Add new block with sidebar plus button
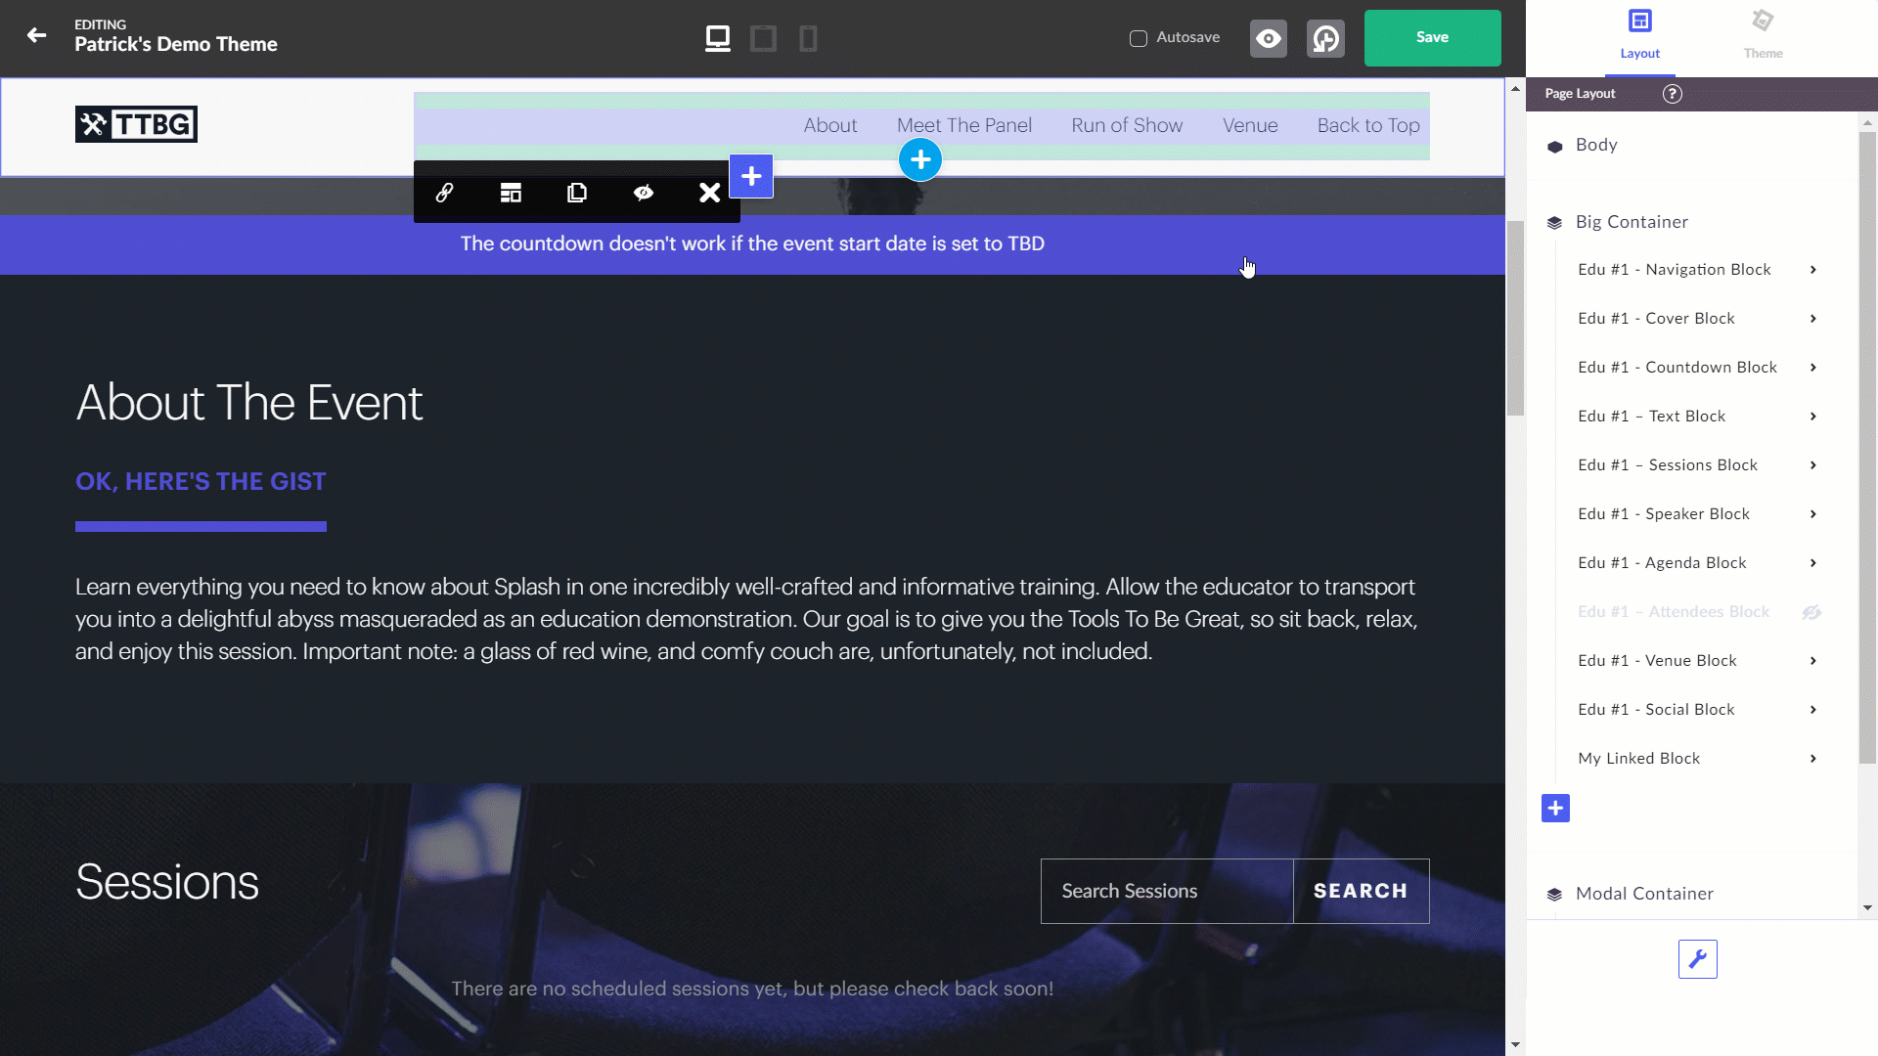The width and height of the screenshot is (1878, 1056). tap(1555, 809)
